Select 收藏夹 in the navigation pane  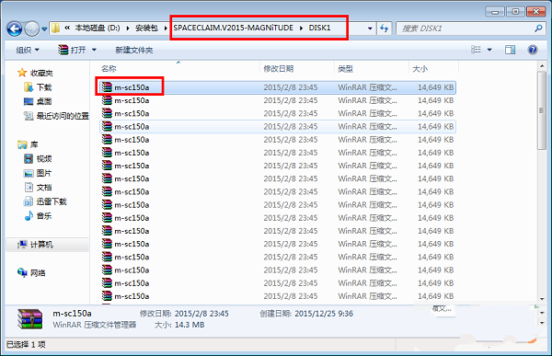35,73
